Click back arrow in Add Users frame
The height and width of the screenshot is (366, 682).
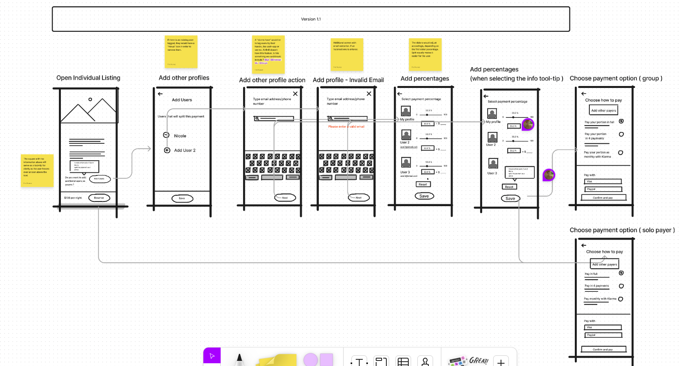pos(160,94)
